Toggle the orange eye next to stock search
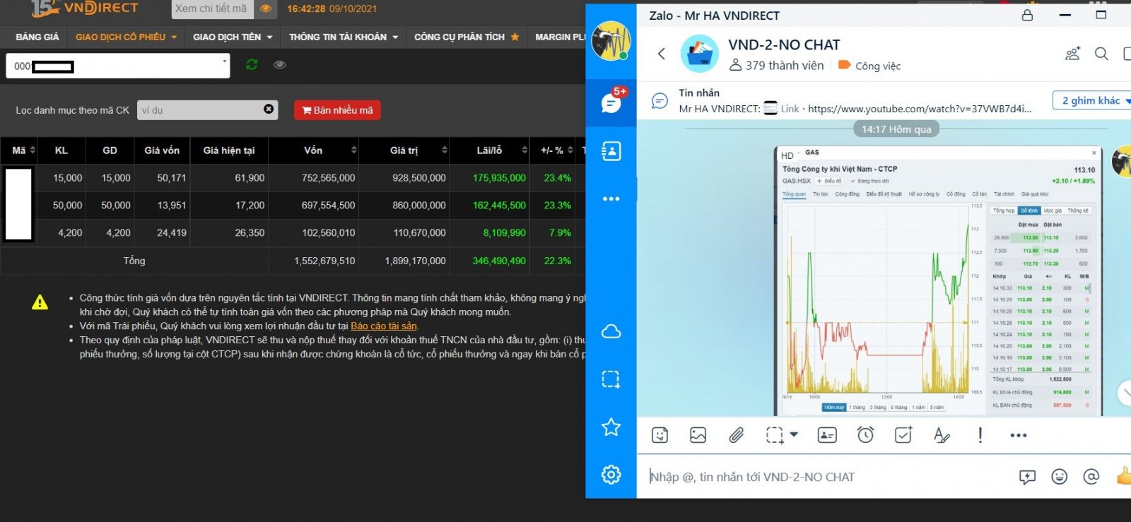Image resolution: width=1131 pixels, height=522 pixels. click(x=266, y=9)
